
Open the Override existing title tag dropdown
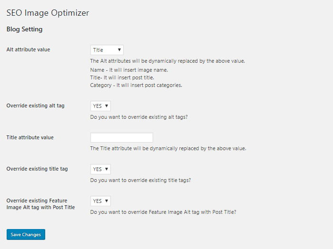coord(100,169)
